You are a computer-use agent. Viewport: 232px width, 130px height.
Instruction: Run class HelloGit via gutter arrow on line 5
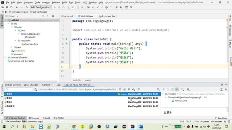tap(67, 39)
